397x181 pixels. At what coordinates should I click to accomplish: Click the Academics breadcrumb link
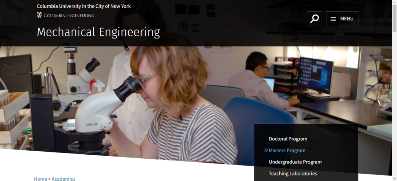63,179
